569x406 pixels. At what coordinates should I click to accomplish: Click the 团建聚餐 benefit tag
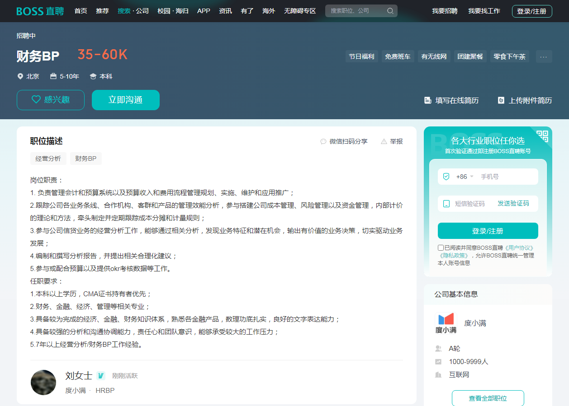click(x=470, y=56)
